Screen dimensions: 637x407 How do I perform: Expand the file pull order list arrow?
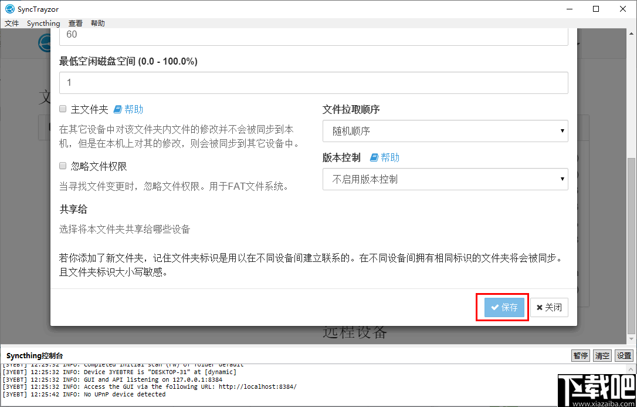[562, 130]
